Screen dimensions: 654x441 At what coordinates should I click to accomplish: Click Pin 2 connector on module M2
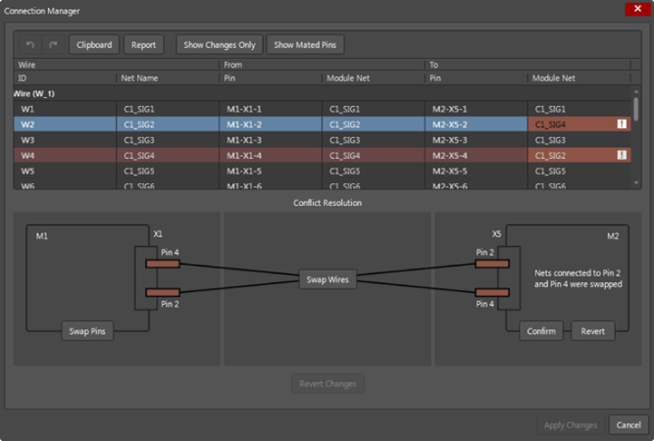(492, 263)
